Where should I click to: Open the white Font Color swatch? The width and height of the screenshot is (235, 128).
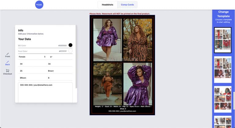click(70, 51)
